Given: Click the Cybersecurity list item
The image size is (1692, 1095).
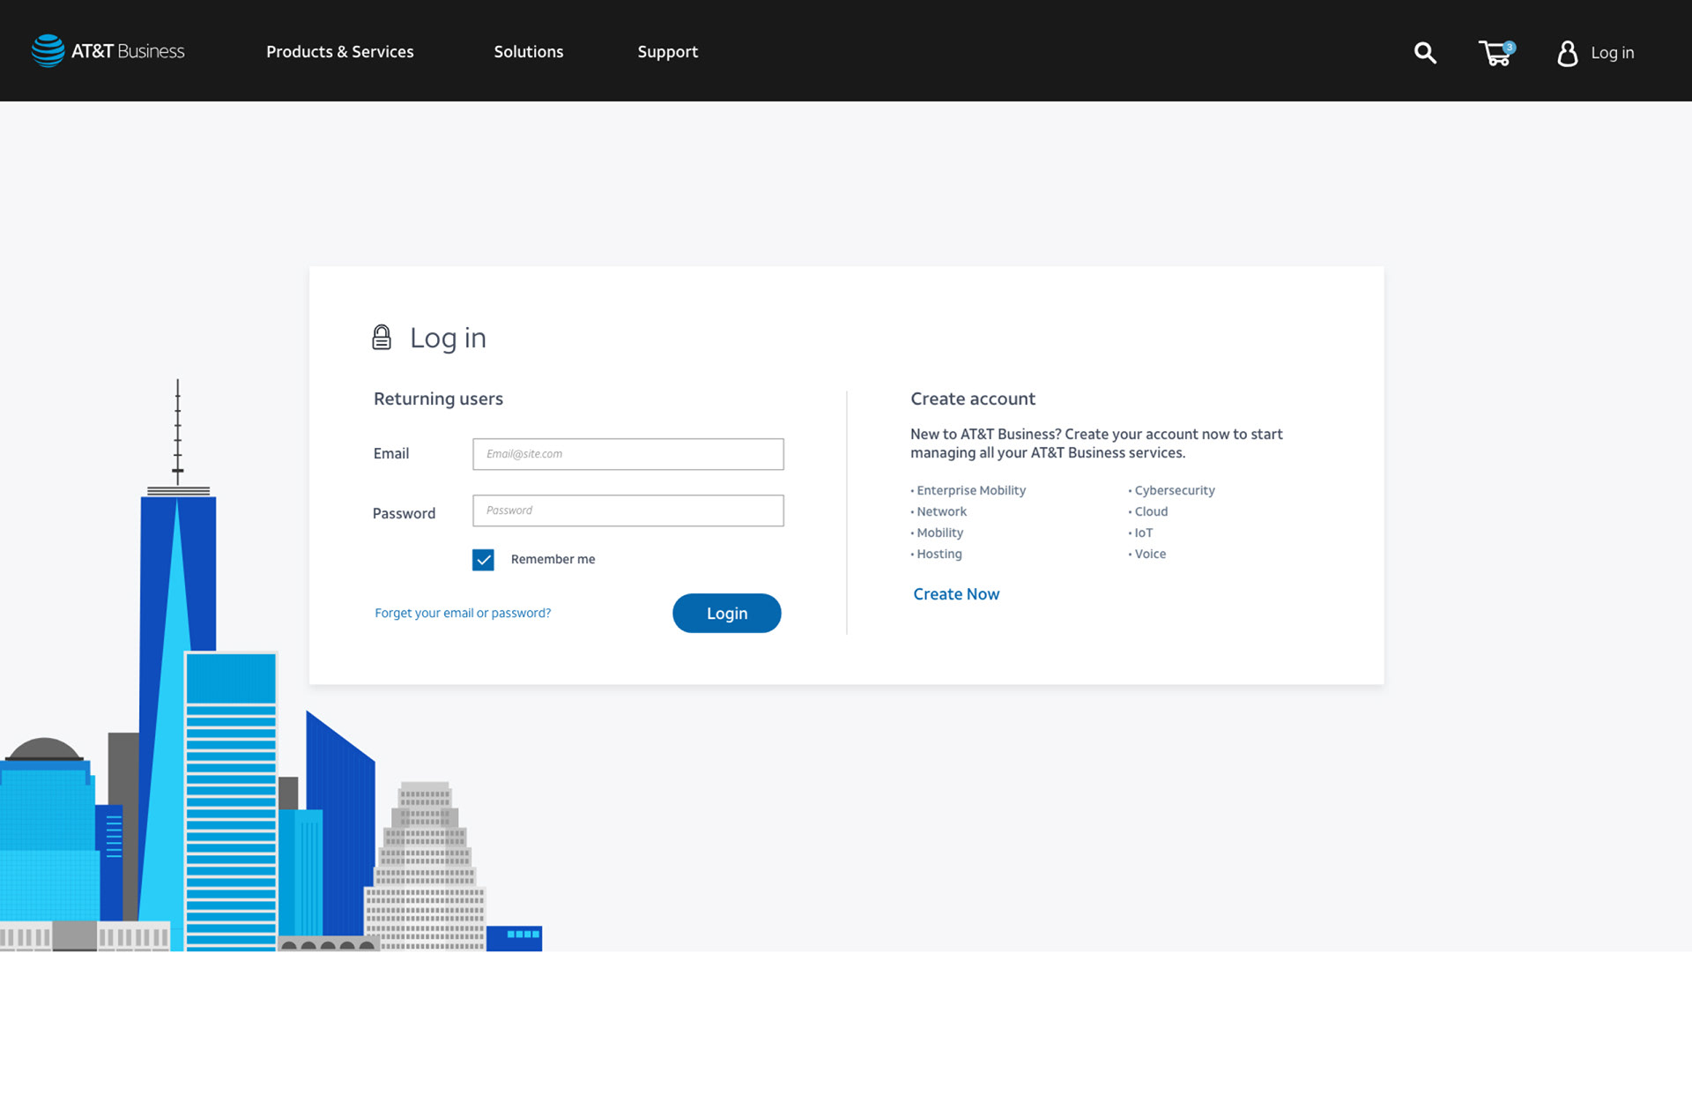Looking at the screenshot, I should point(1175,490).
